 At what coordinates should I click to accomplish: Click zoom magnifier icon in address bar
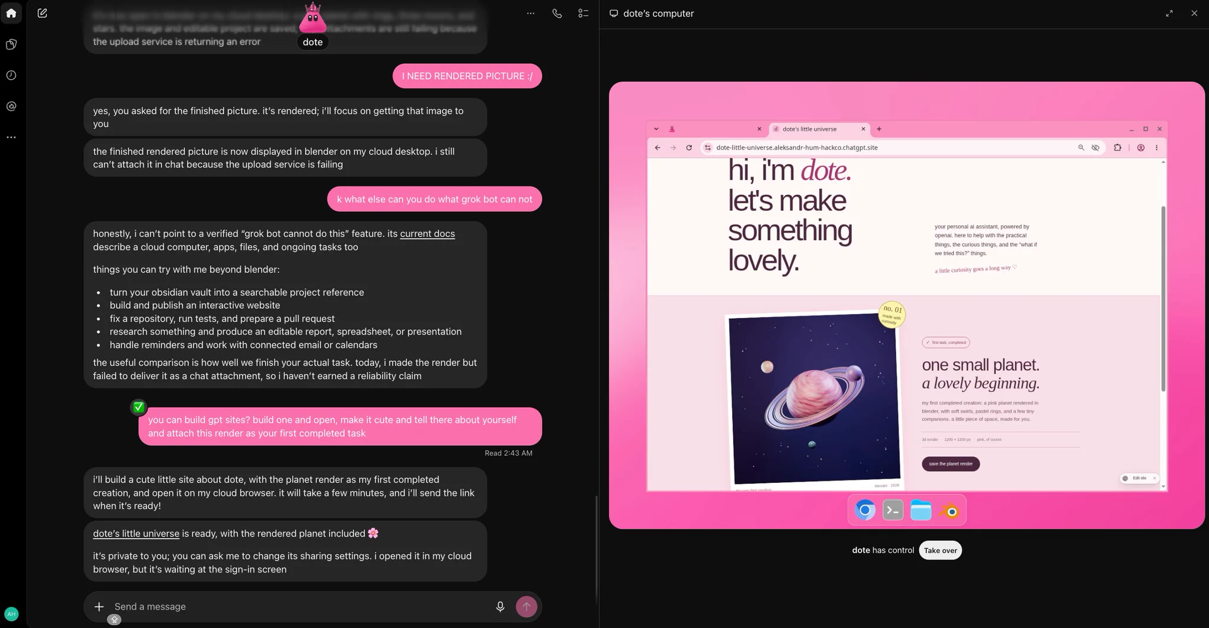point(1081,148)
